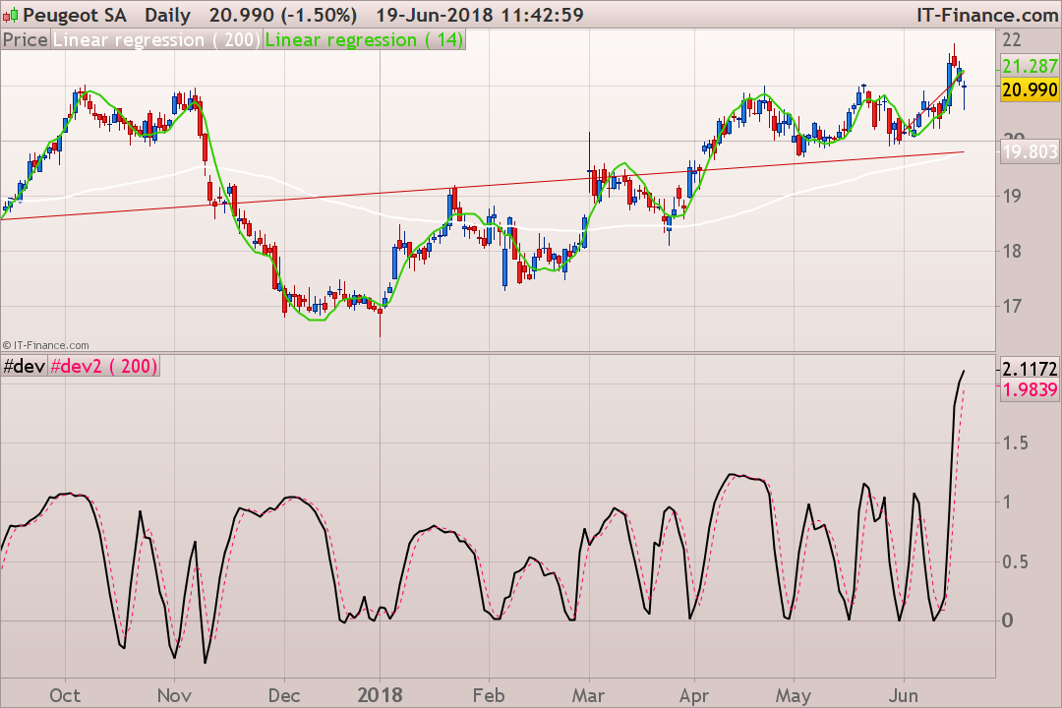The height and width of the screenshot is (708, 1062).
Task: Click the green 21.287 price tag
Action: [x=1029, y=67]
